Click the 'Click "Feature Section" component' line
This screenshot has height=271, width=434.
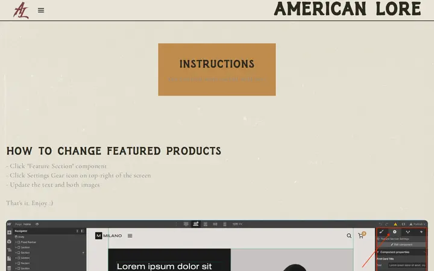tap(56, 166)
